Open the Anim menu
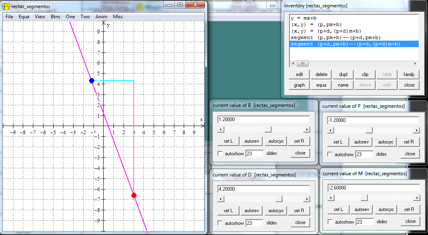 click(101, 17)
